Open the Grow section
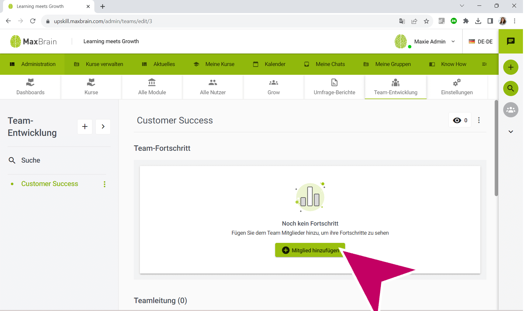 tap(274, 87)
